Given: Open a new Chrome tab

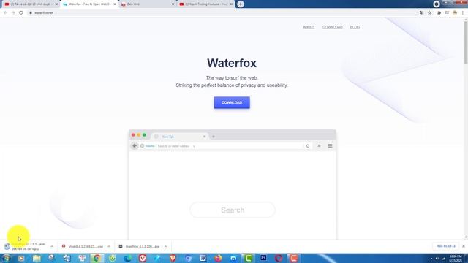Looking at the screenshot, I should (241, 4).
